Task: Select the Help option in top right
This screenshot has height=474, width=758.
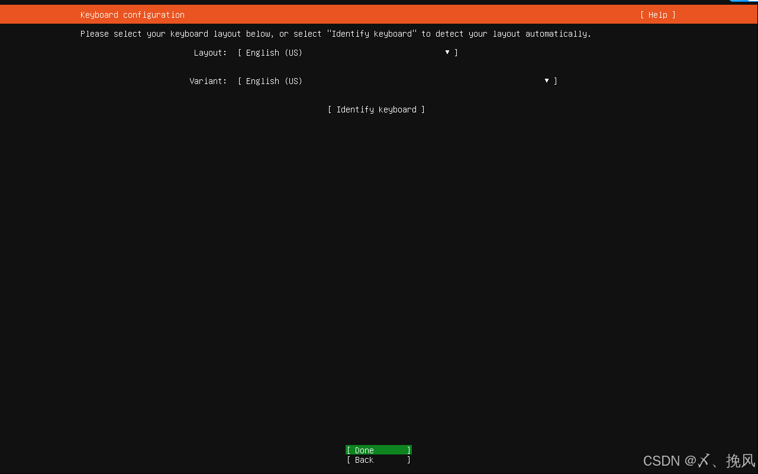Action: [657, 15]
